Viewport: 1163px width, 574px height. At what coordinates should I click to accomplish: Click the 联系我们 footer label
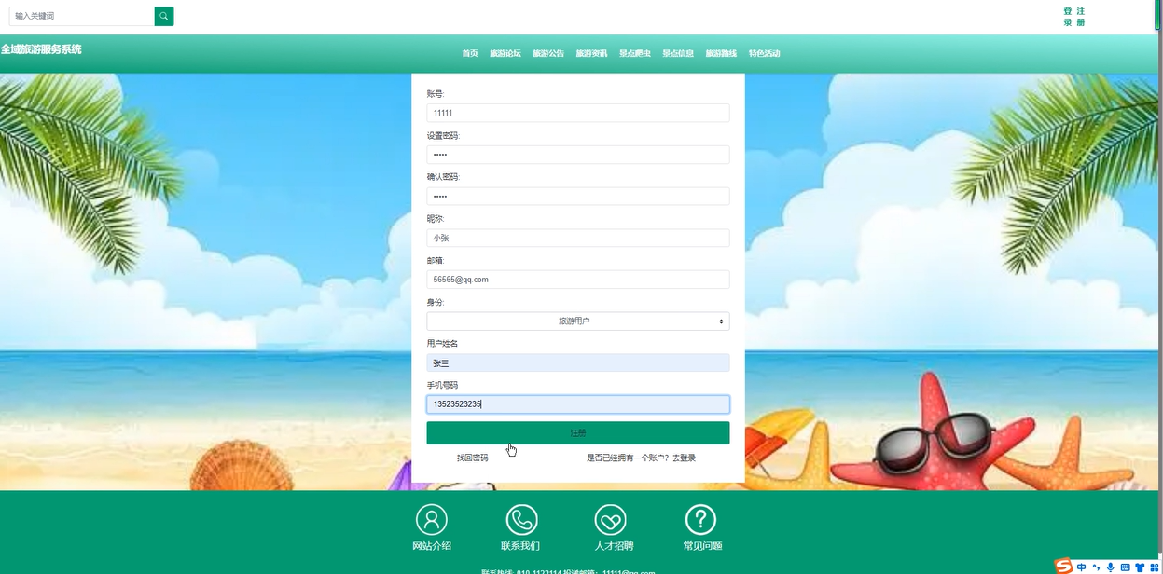coord(520,546)
